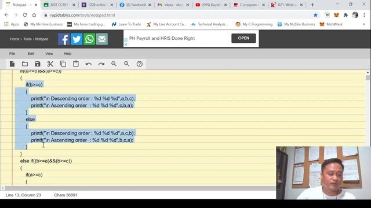This screenshot has height=208, width=371.
Task: Click the 'Line 13, Column 23' status text
Action: pyautogui.click(x=23, y=195)
